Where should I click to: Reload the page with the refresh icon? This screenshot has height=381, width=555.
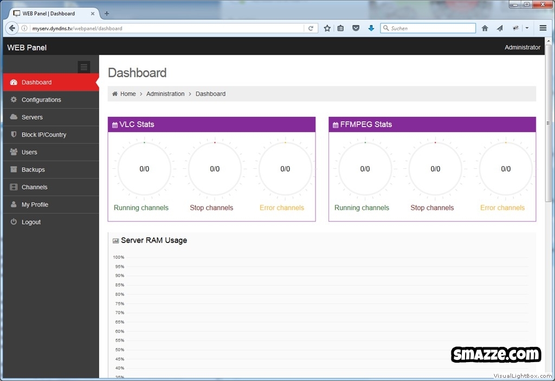coord(311,28)
